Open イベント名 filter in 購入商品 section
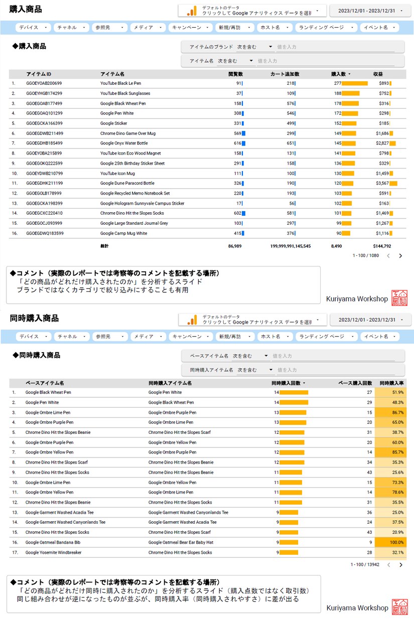 [x=379, y=28]
